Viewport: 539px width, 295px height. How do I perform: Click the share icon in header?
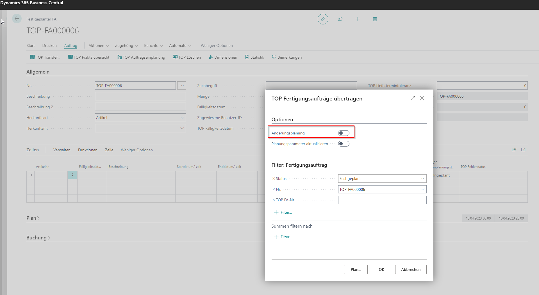point(340,19)
